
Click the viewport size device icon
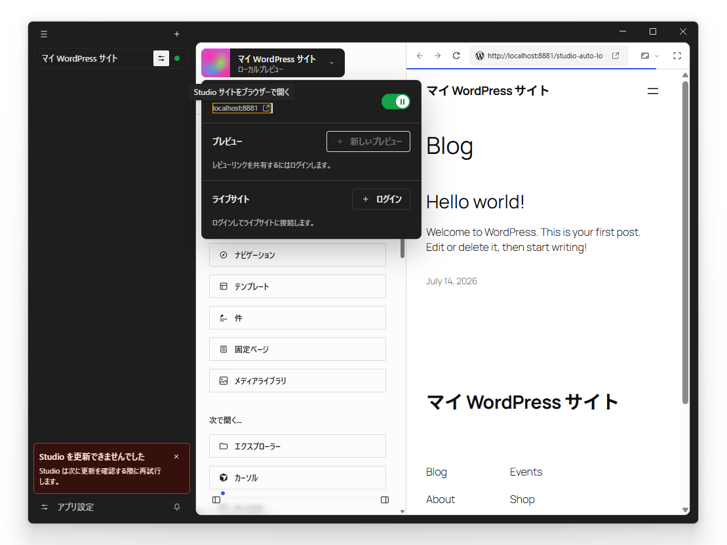(645, 56)
